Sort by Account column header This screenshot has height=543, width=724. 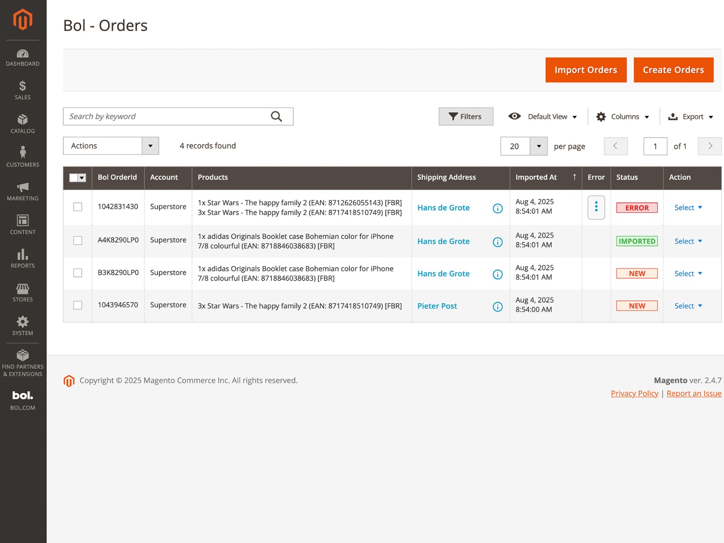[x=168, y=177]
